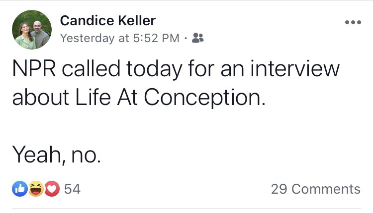373x213 pixels.
Task: View who reacted via the 54 count
Action: point(73,189)
